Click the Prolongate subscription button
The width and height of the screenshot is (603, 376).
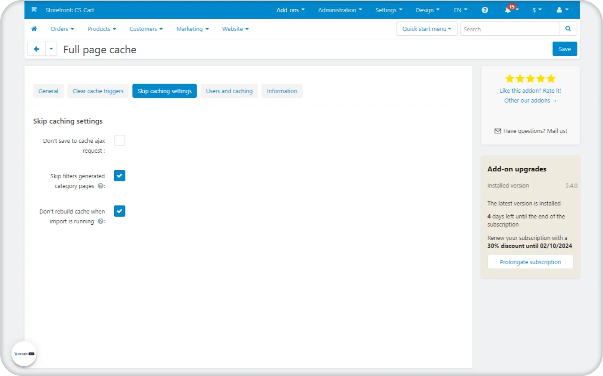tap(530, 262)
